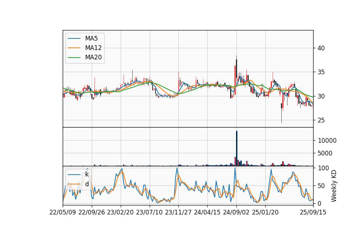Viewport: 348px width, 250px height.
Task: Click the MA20 legend label
Action: click(93, 57)
